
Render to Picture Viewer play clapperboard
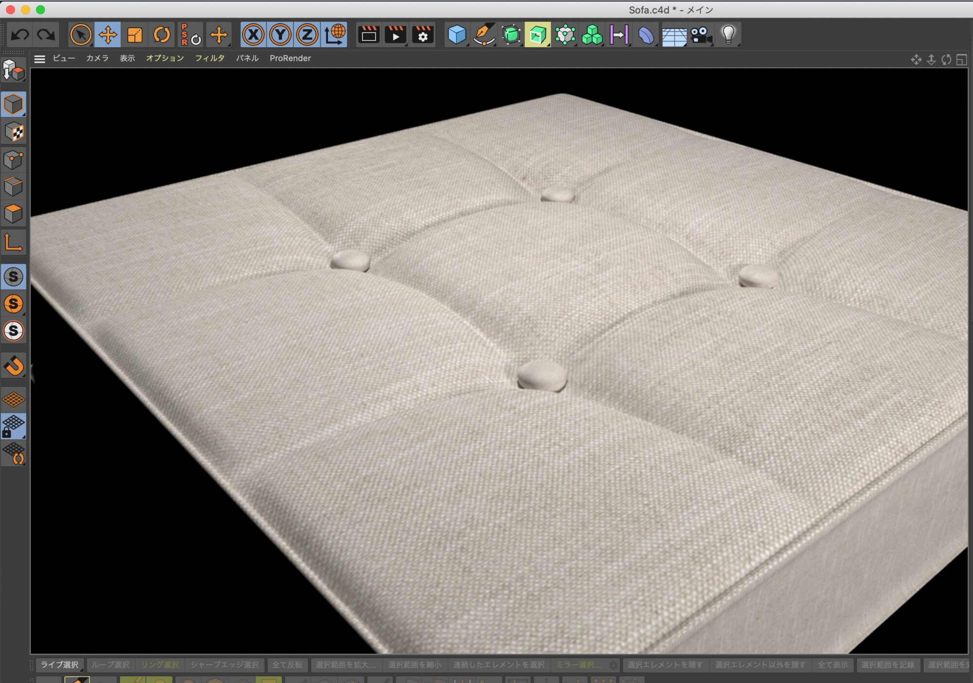pyautogui.click(x=396, y=35)
